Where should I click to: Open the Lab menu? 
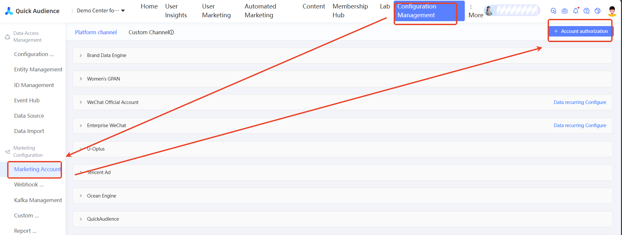pos(385,7)
